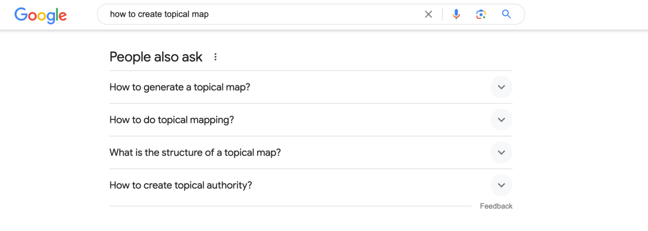
Task: Place cursor in the 'how to create topical map' query text
Action: [159, 14]
